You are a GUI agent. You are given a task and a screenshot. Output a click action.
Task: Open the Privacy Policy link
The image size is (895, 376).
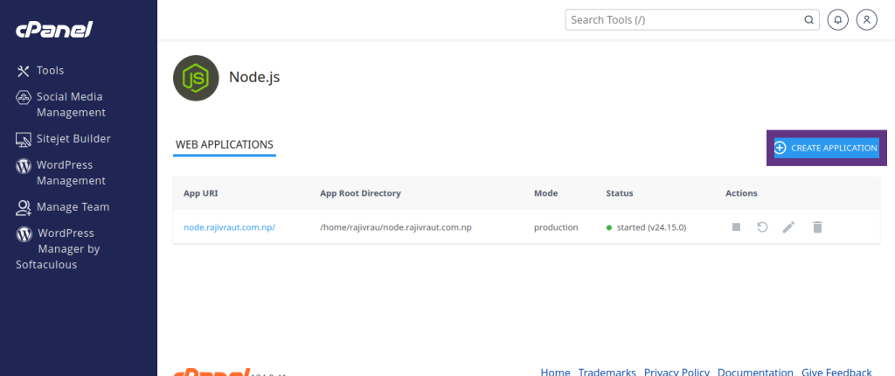tap(677, 372)
